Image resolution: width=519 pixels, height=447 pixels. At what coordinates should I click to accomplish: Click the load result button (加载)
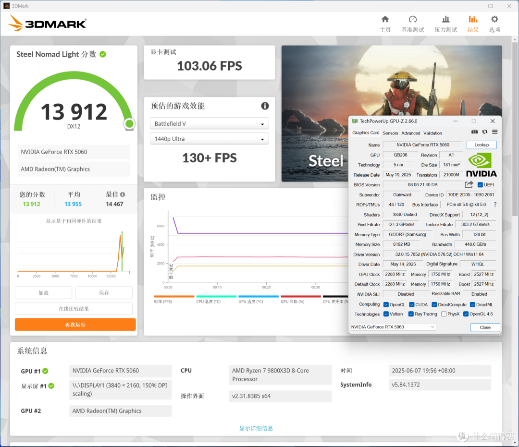coord(43,292)
